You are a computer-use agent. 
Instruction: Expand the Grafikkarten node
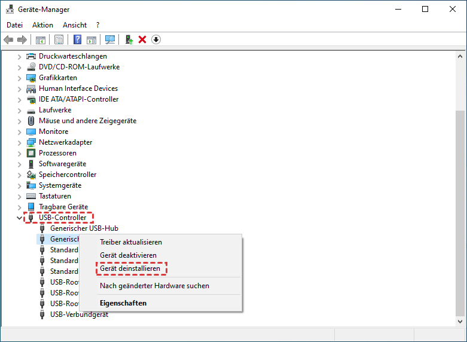pos(19,78)
